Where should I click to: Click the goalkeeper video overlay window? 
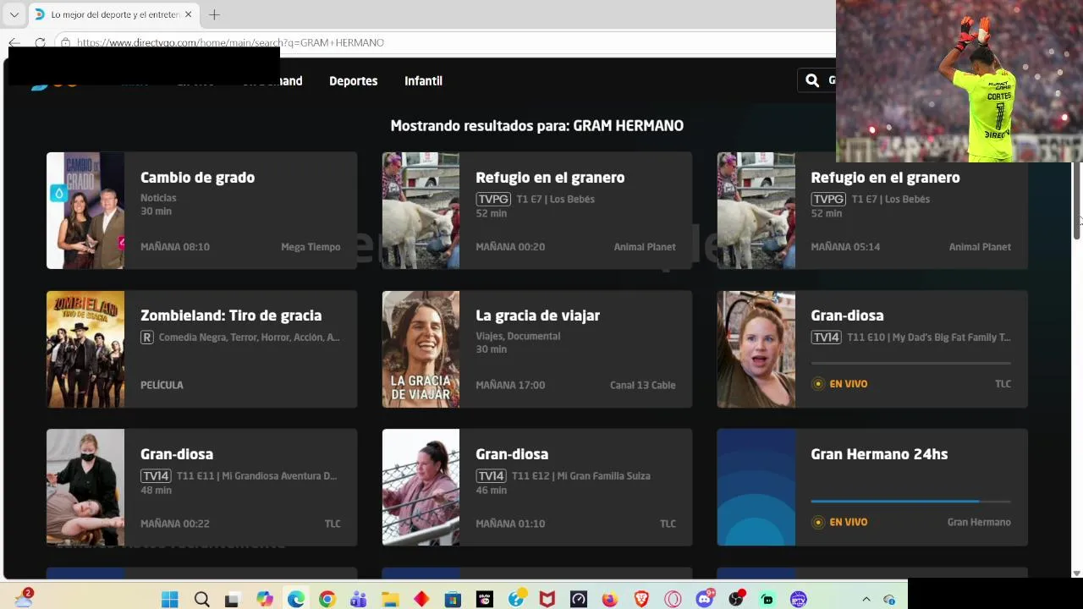pos(959,80)
